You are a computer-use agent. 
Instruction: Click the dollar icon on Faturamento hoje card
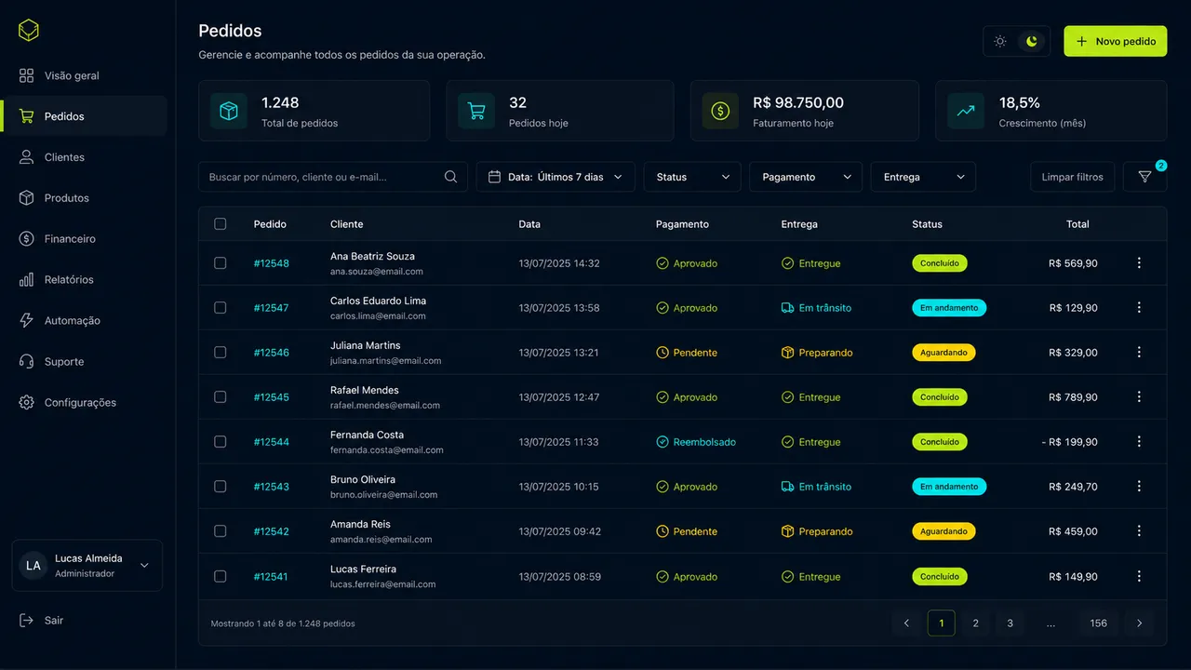720,111
